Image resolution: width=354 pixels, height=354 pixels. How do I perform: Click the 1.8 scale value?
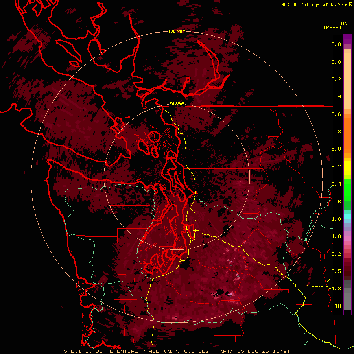click(x=336, y=219)
